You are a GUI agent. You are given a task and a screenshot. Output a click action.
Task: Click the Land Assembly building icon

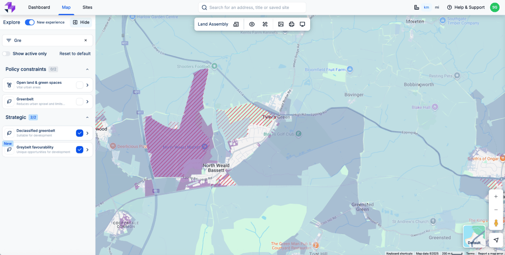click(236, 24)
